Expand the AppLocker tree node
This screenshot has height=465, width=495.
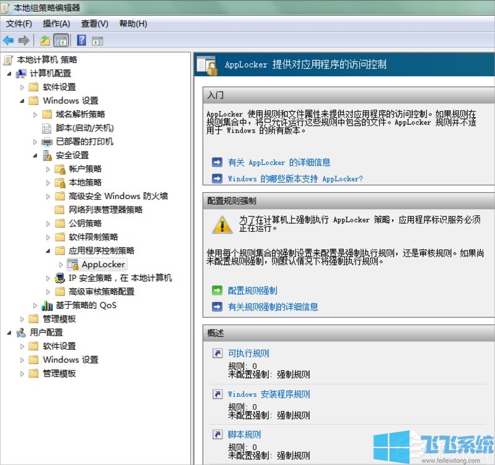coord(61,264)
